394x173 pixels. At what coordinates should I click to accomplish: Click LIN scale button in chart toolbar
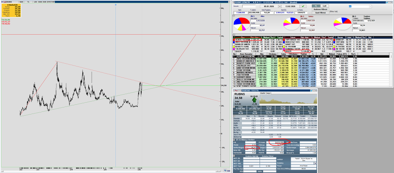[x=35, y=2]
